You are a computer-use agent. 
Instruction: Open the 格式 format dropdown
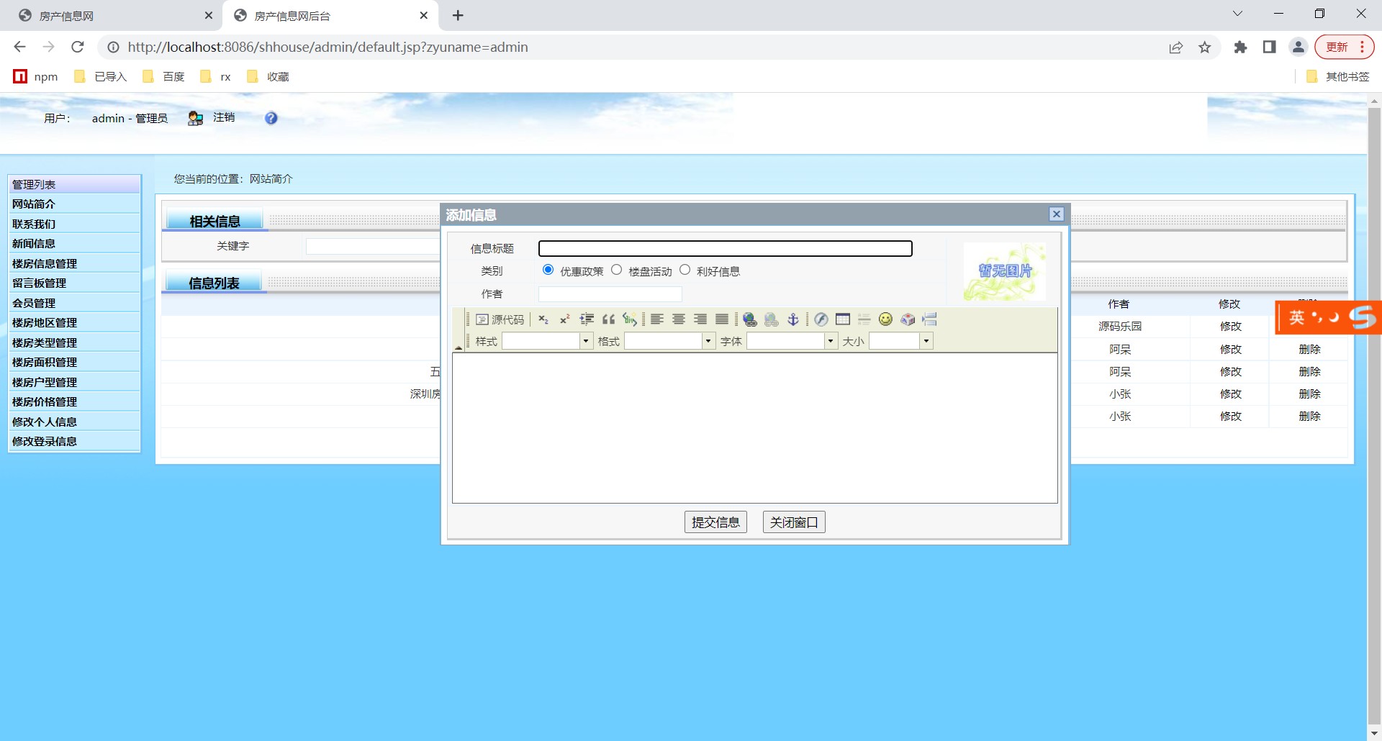[x=669, y=341]
